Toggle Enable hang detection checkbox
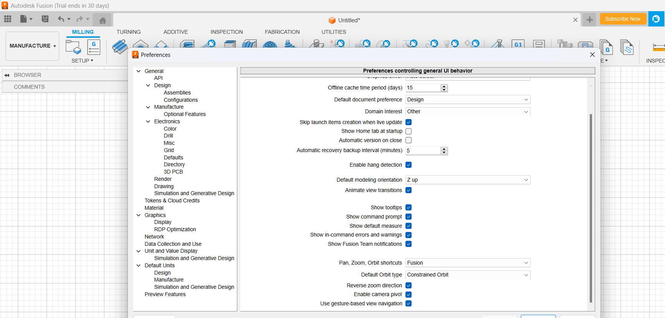This screenshot has width=665, height=318. point(409,165)
